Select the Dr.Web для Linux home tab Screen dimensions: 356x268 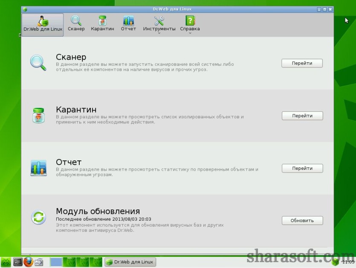[x=43, y=25]
